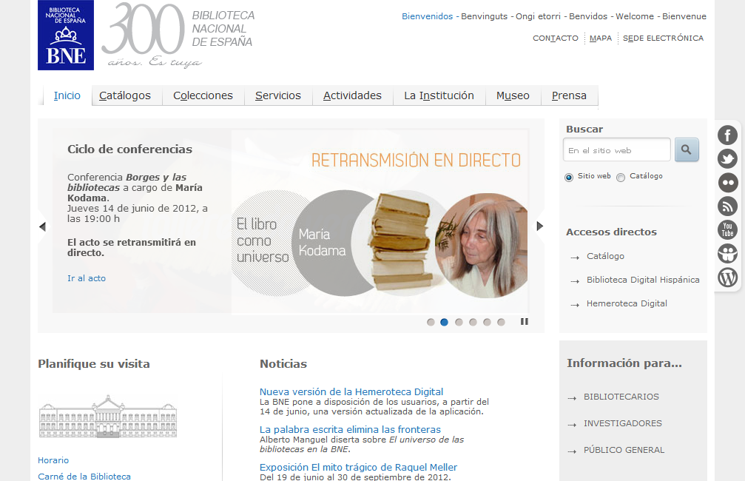This screenshot has height=481, width=745.
Task: Open the Twitter social icon
Action: (727, 159)
